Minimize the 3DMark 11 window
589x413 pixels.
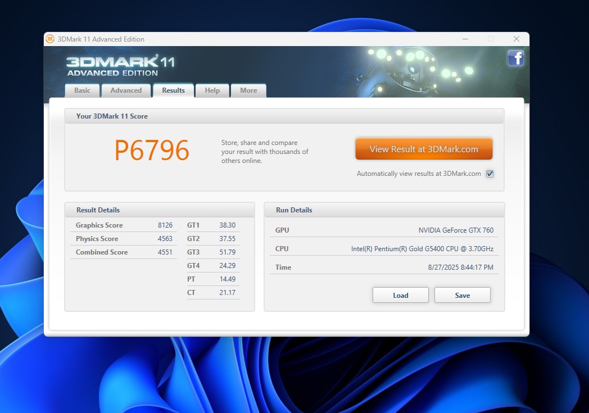(465, 39)
